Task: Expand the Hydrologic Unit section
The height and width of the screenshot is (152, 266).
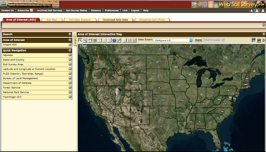Action: click(x=70, y=97)
